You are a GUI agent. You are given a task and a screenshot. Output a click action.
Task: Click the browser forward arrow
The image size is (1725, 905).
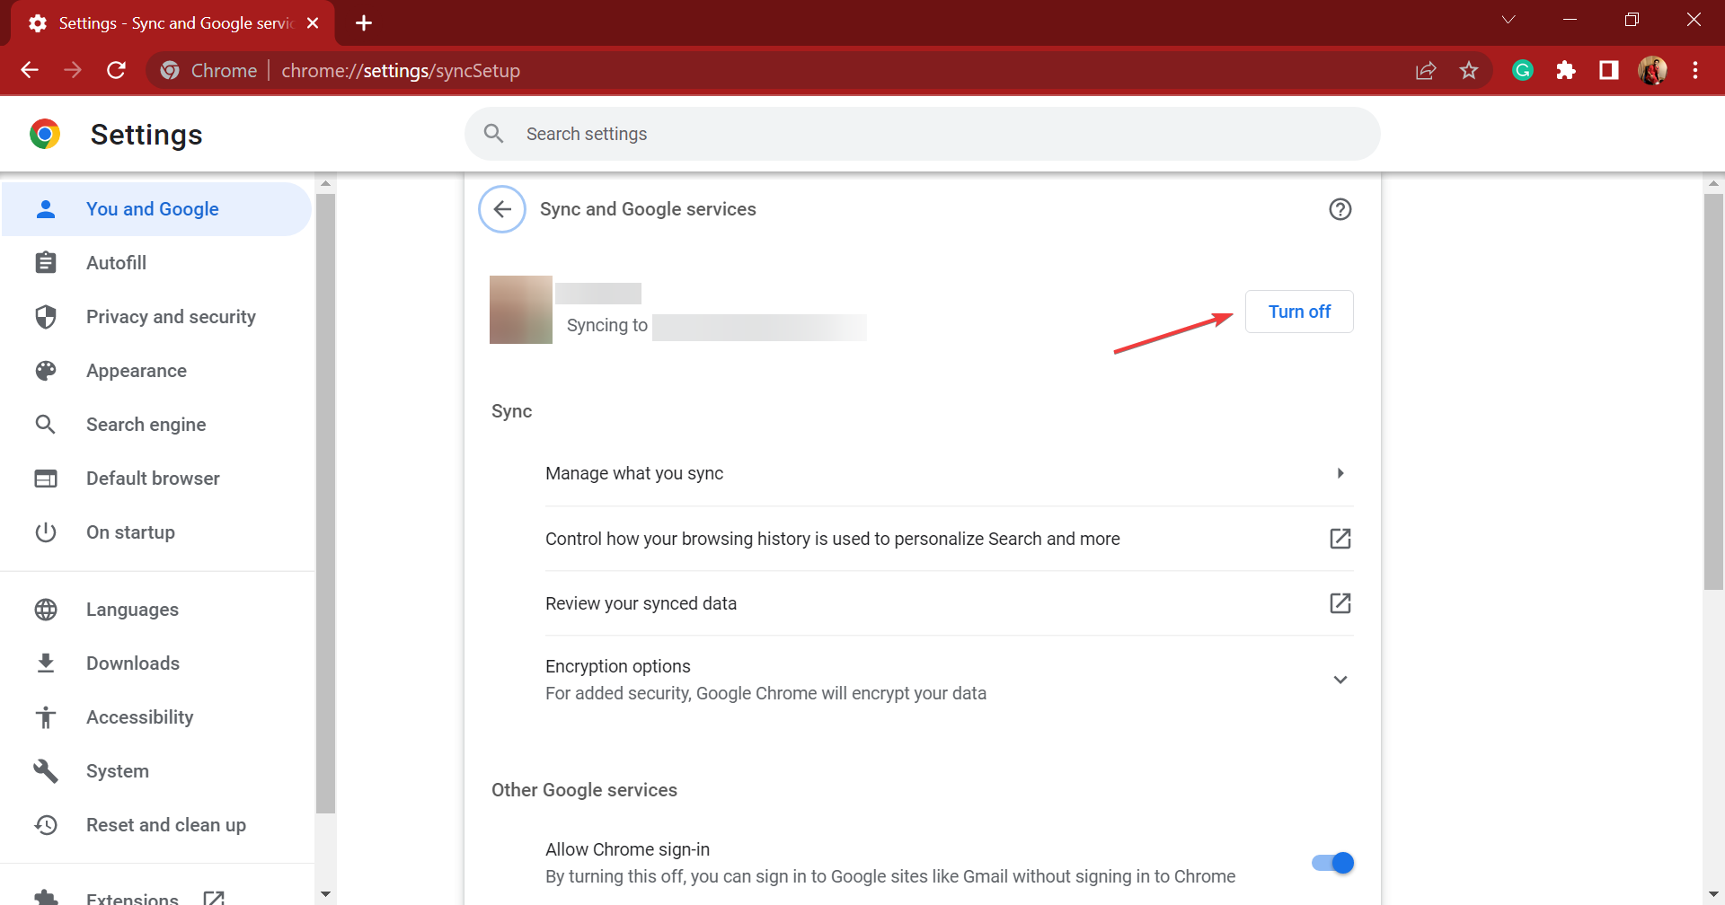pos(73,70)
